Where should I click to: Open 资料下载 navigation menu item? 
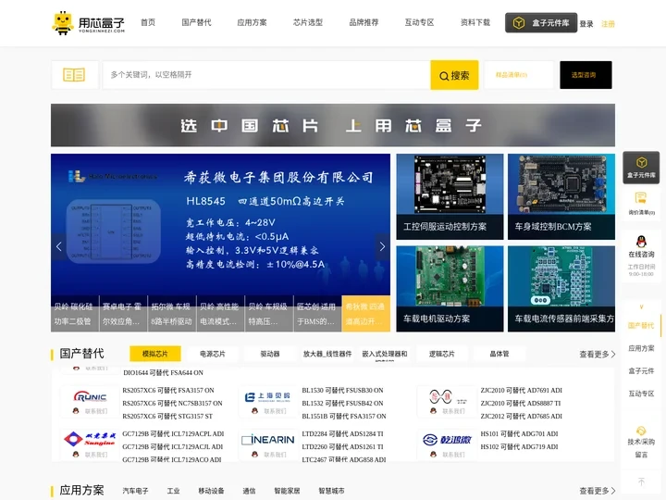[475, 22]
